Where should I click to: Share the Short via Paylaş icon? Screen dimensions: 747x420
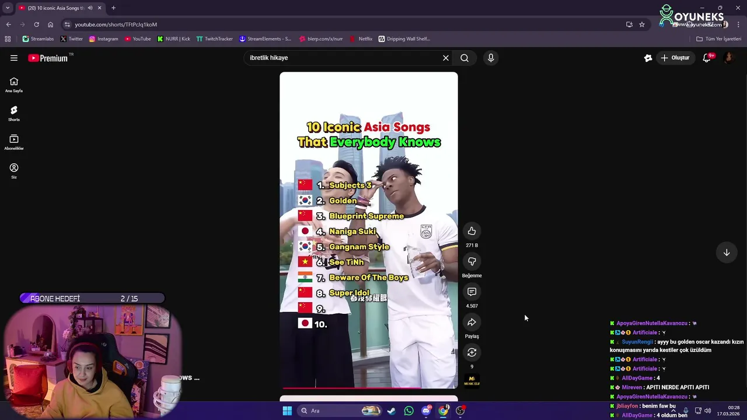[472, 322]
